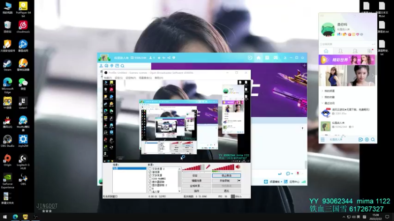
Task: Click the 插件 button in OBS
Action: (197, 191)
